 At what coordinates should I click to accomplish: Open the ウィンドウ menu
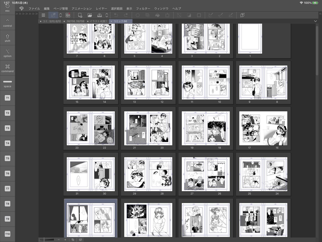pos(161,9)
